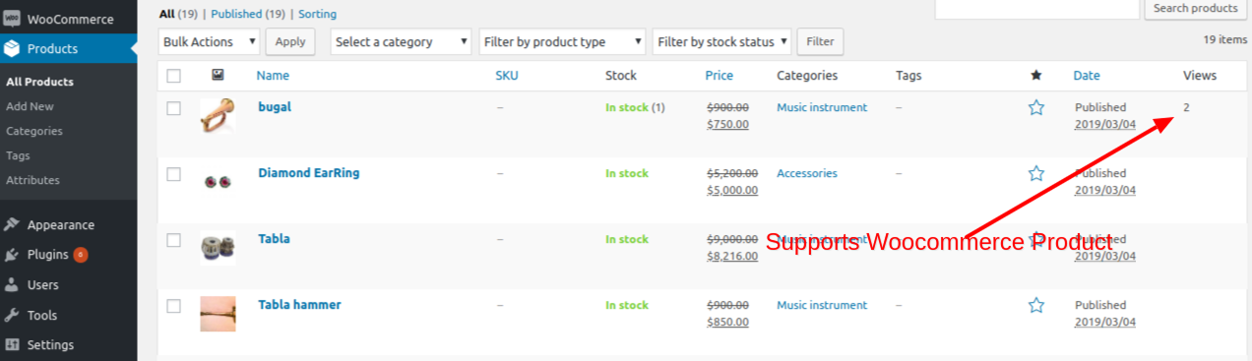Viewport: 1252px width, 361px height.
Task: Select the Diamond EarRing row checkbox
Action: 174,174
